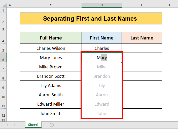Screen dimensions: 178x129
Task: Switch to the Sheet1 tab
Action: [x=33, y=125]
